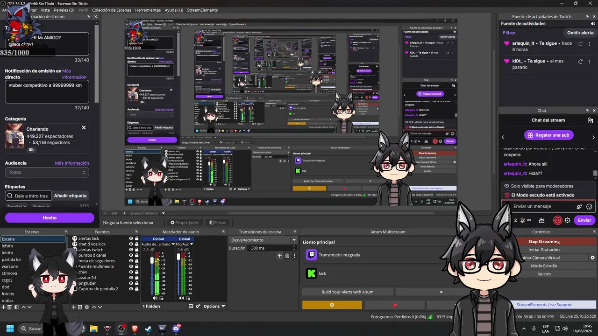Click the Kick output icon
The width and height of the screenshot is (598, 336).
(x=311, y=273)
